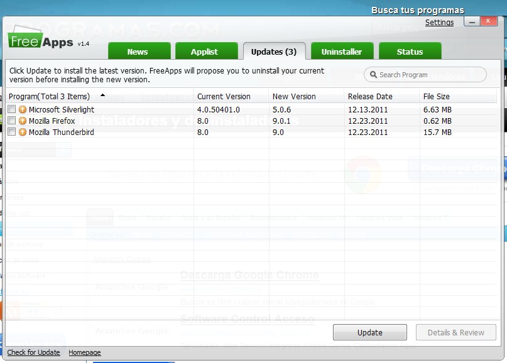Image resolution: width=507 pixels, height=363 pixels.
Task: Minimize the FreeApps window
Action: (x=472, y=21)
